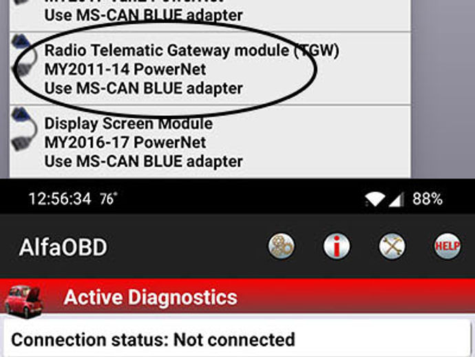Screen dimensions: 475x357
Task: Tap the 76° temperature reading
Action: 109,199
